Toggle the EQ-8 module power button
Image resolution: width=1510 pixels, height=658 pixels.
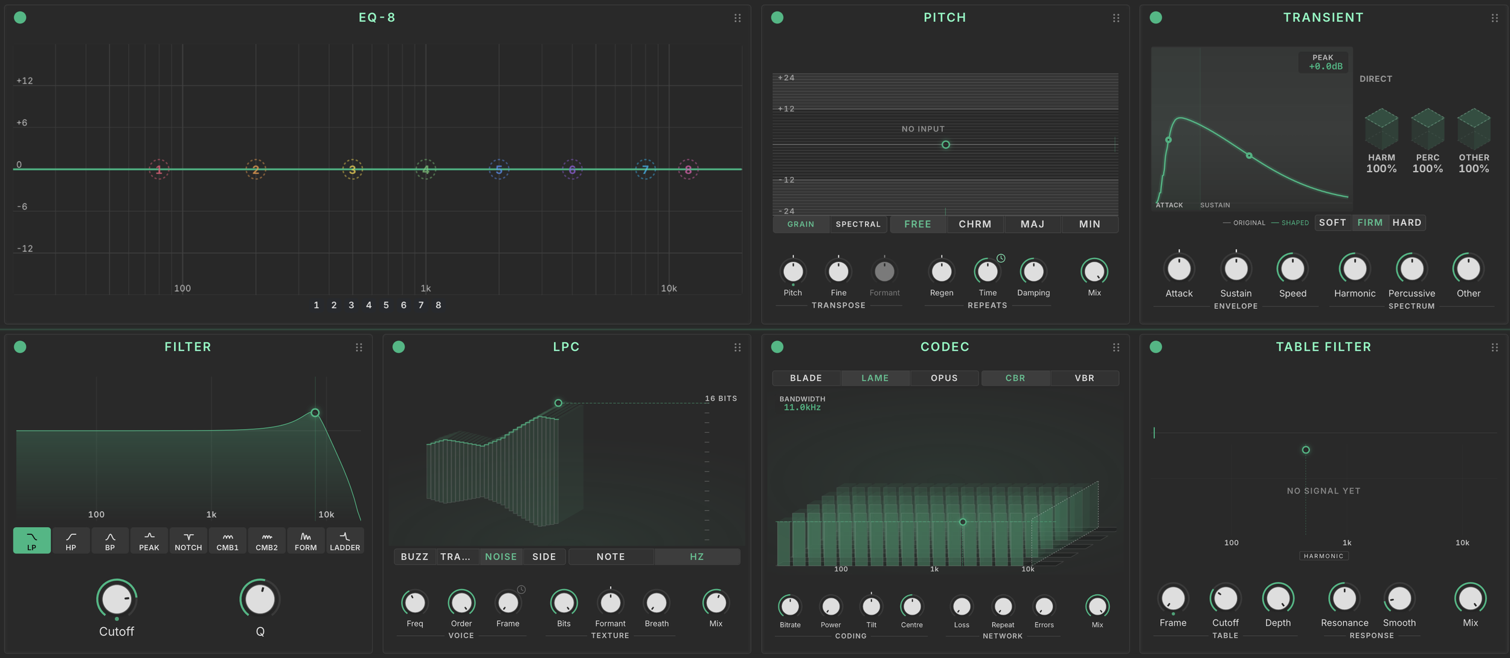tap(20, 18)
